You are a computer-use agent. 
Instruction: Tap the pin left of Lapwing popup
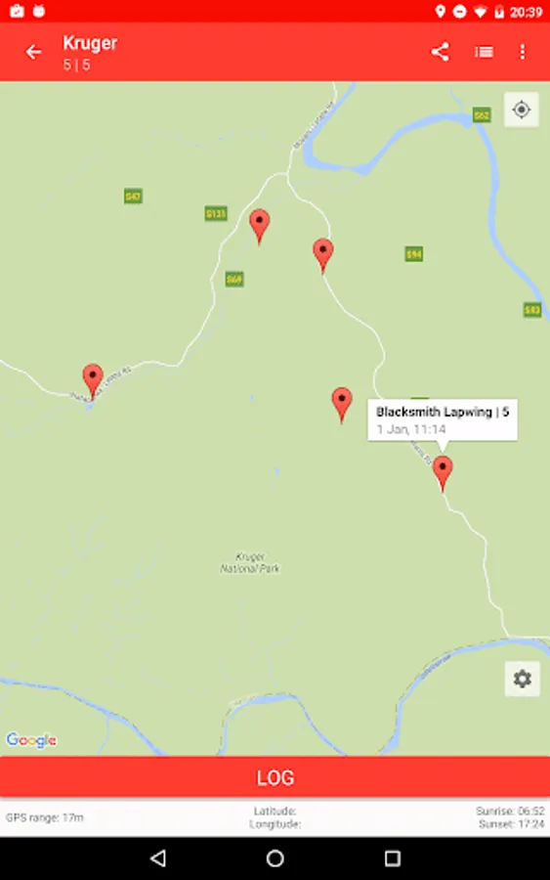click(x=342, y=405)
